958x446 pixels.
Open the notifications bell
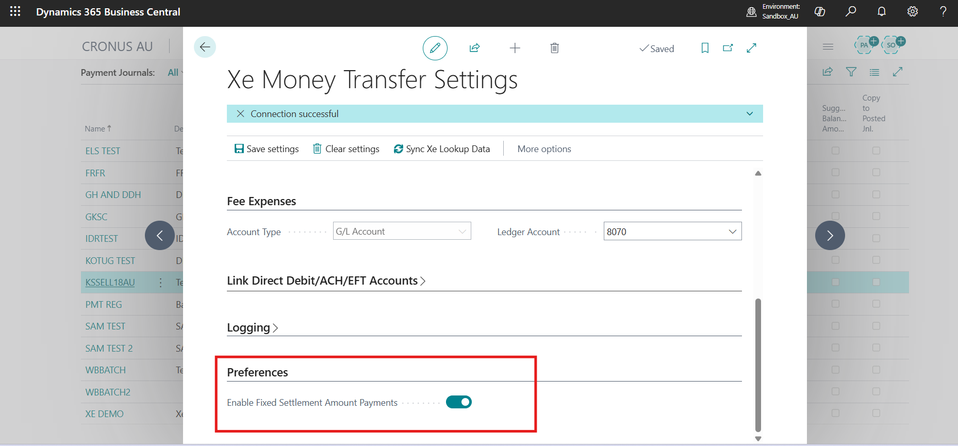click(x=881, y=11)
